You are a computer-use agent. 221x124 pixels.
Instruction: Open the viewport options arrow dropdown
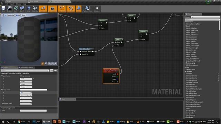2,15
